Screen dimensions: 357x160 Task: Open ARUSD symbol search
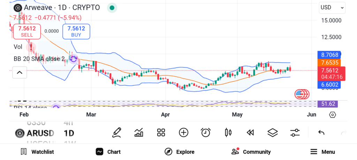(x=35, y=133)
